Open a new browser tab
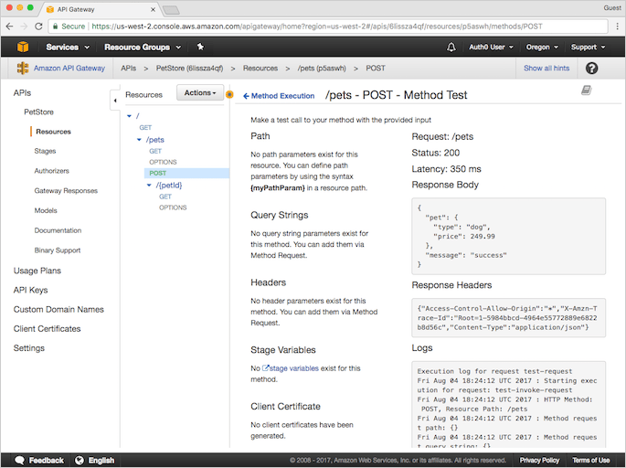Image resolution: width=626 pixels, height=468 pixels. tap(171, 10)
